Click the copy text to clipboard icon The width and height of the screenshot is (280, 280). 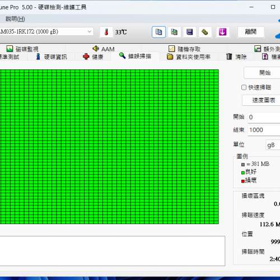(158, 32)
